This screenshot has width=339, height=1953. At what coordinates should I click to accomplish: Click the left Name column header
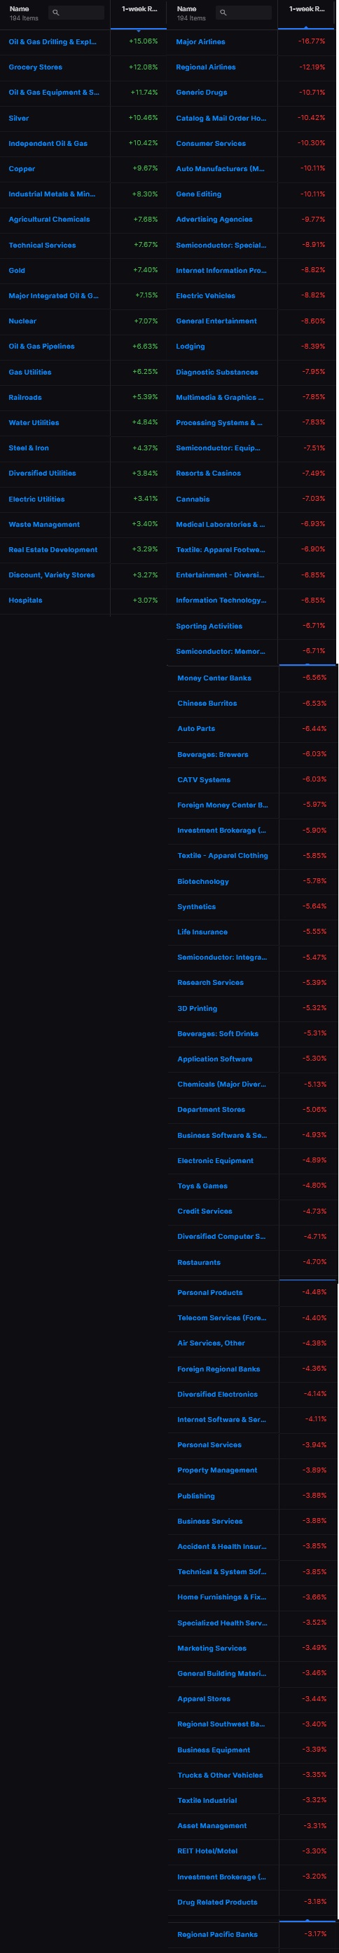[19, 9]
